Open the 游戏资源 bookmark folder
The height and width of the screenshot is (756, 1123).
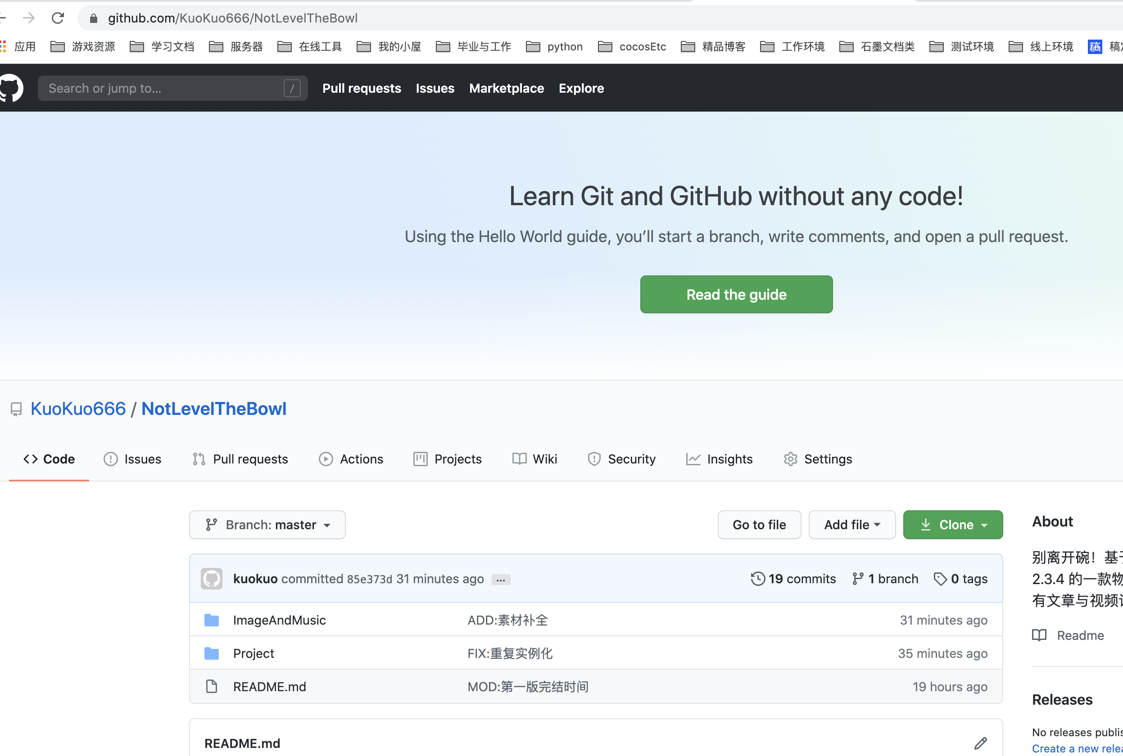83,47
